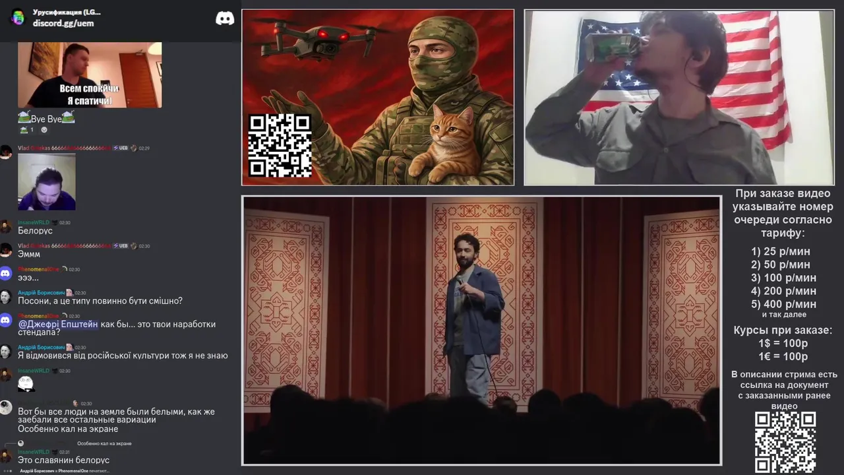Image resolution: width=844 pixels, height=475 pixels.
Task: Click the 'Посони, а це типу' message
Action: pyautogui.click(x=100, y=301)
